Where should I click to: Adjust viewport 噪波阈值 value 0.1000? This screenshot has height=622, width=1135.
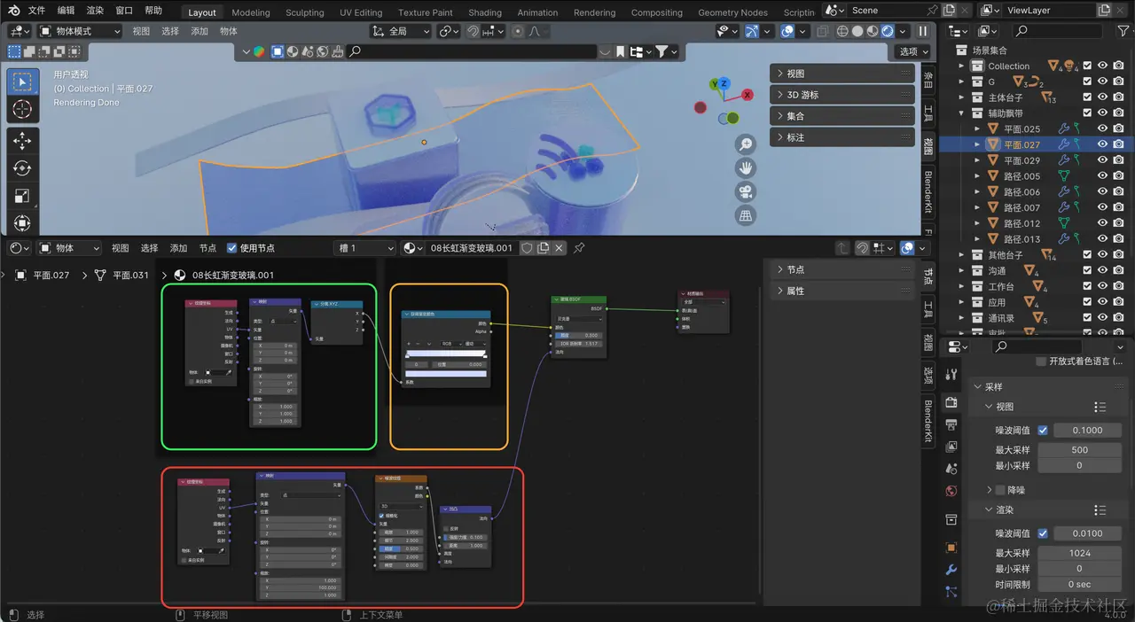(x=1087, y=430)
